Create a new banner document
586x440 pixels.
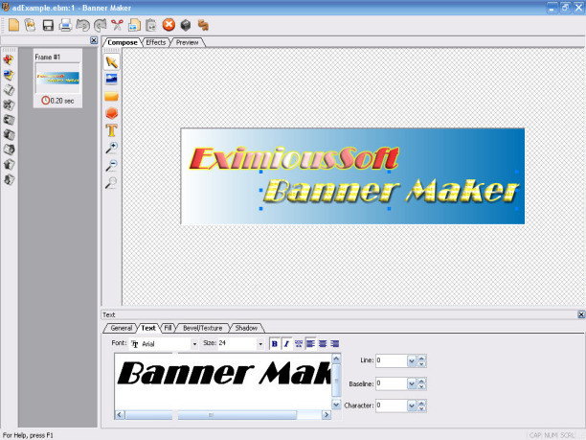click(x=13, y=25)
